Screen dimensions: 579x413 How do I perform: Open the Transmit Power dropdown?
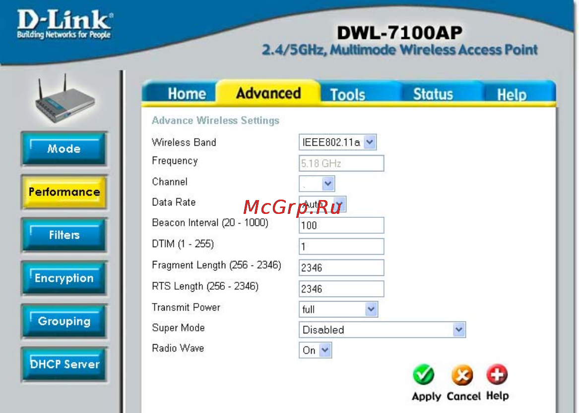[338, 310]
